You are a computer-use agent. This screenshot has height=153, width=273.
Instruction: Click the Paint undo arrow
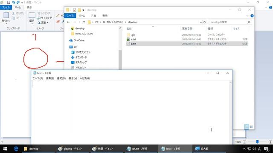point(13,3)
